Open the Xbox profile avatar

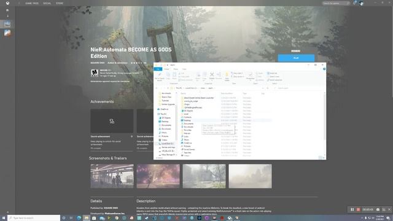tap(361, 3)
